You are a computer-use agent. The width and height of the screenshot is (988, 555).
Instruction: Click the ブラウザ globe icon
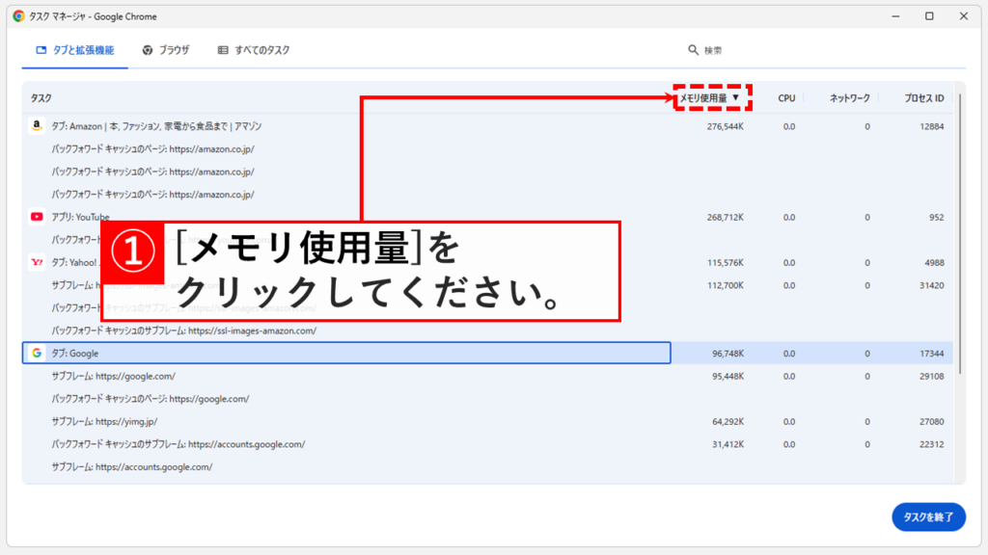[148, 48]
